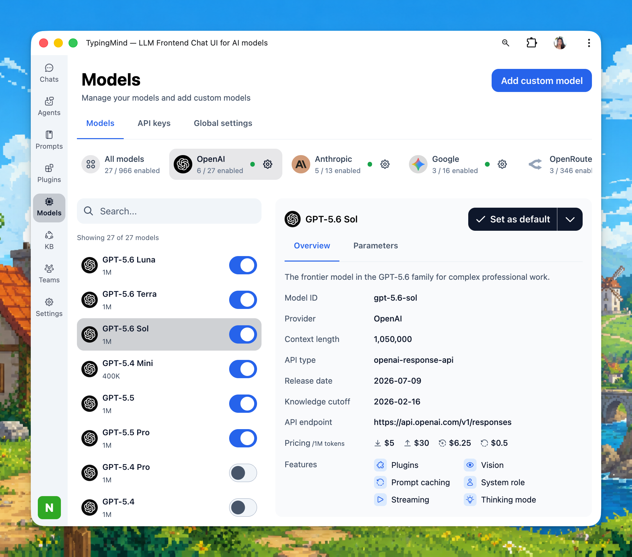Open Settings in the sidebar
Image resolution: width=632 pixels, height=557 pixels.
pyautogui.click(x=49, y=308)
